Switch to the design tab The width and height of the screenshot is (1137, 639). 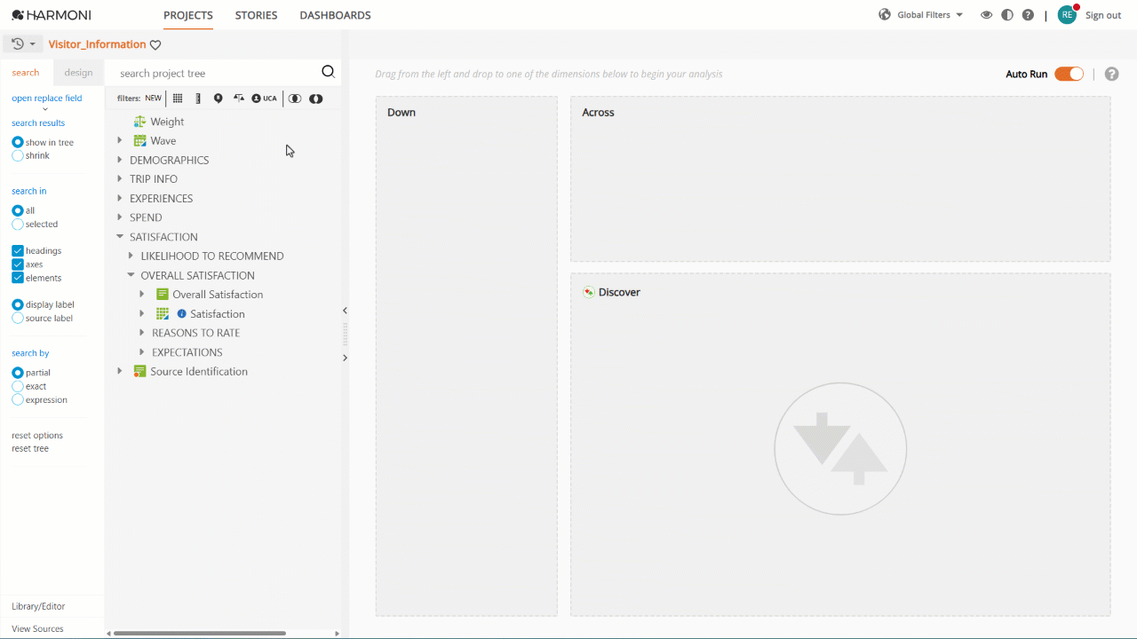(x=78, y=73)
